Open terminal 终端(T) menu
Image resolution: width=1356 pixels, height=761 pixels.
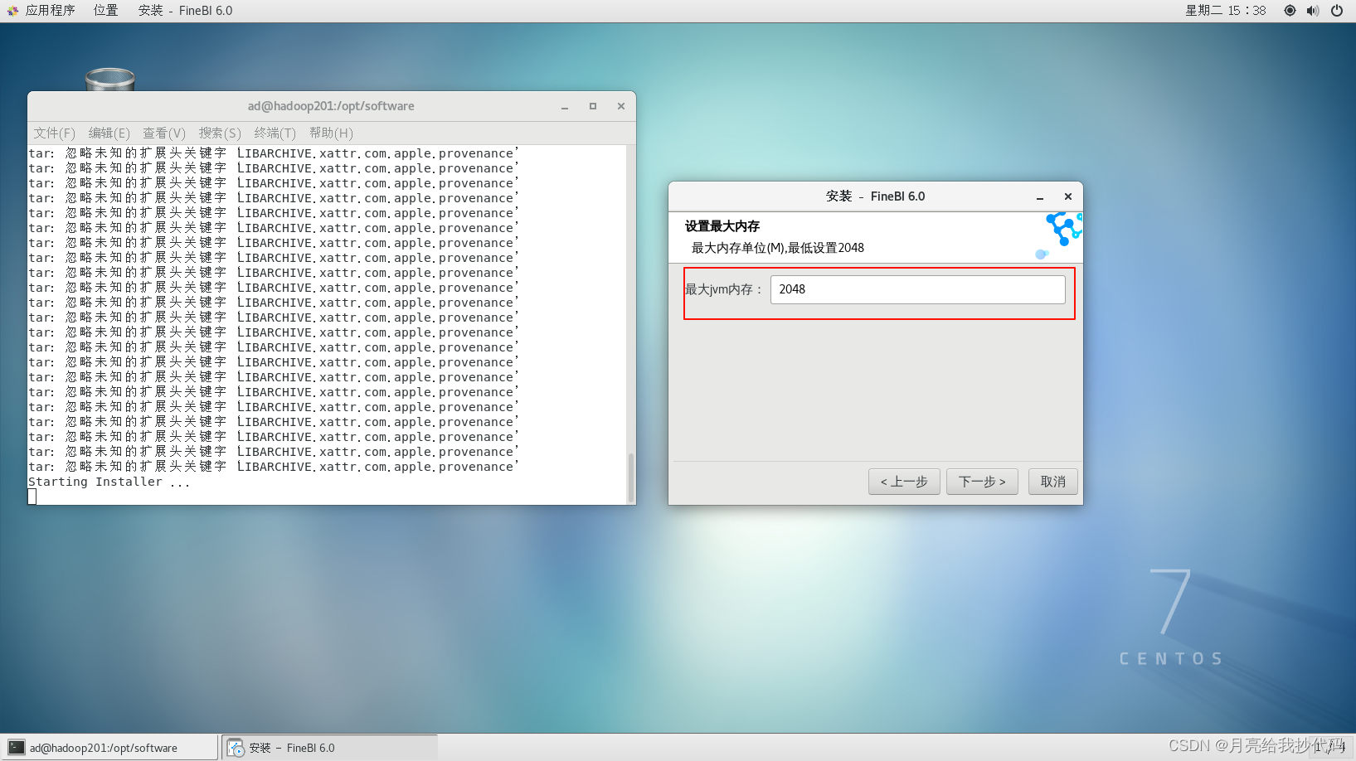[275, 133]
